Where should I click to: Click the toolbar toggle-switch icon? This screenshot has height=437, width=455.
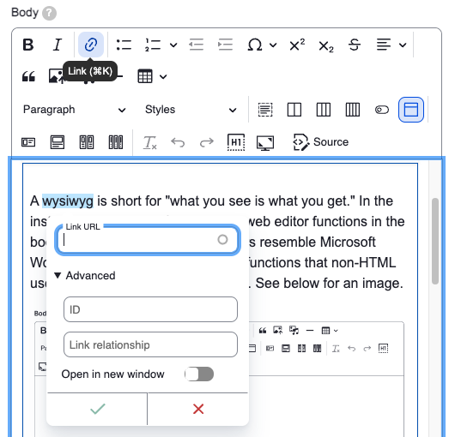pos(382,110)
